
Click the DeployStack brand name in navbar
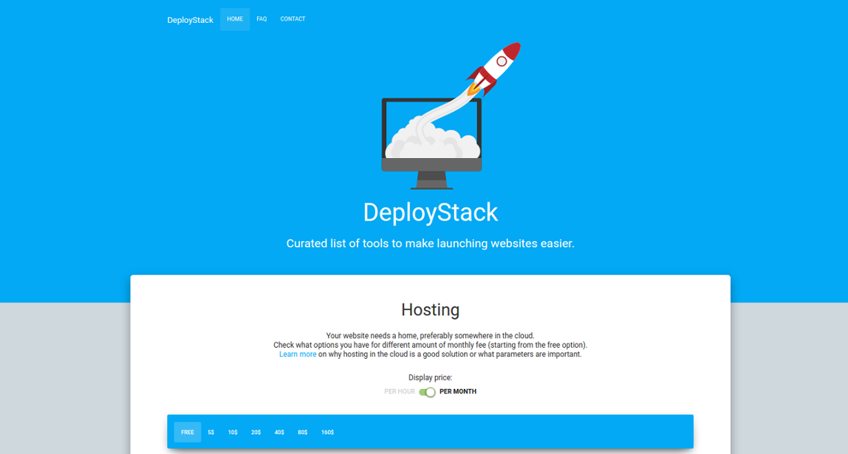point(190,19)
